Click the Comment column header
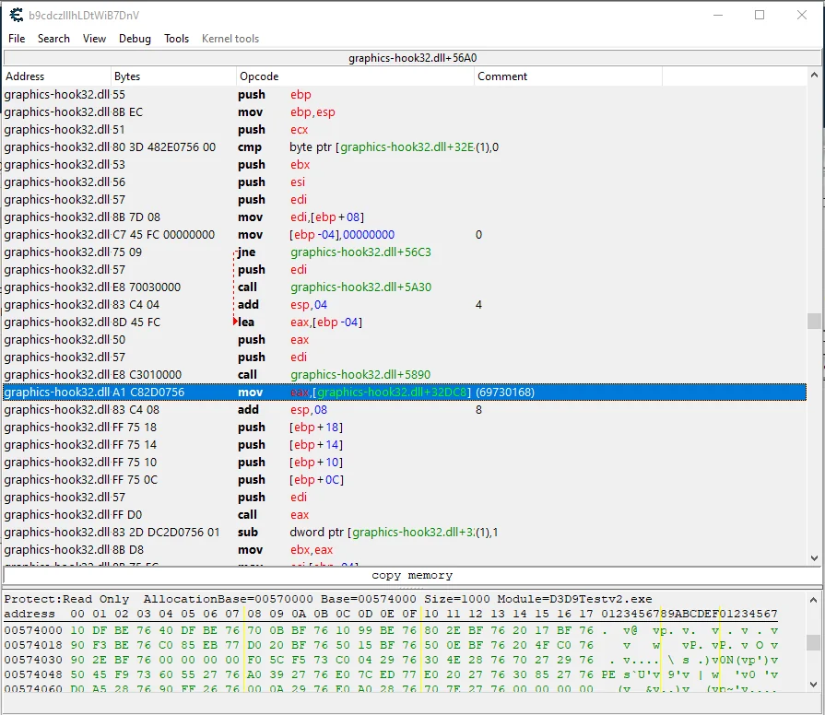The height and width of the screenshot is (715, 825). tap(568, 76)
